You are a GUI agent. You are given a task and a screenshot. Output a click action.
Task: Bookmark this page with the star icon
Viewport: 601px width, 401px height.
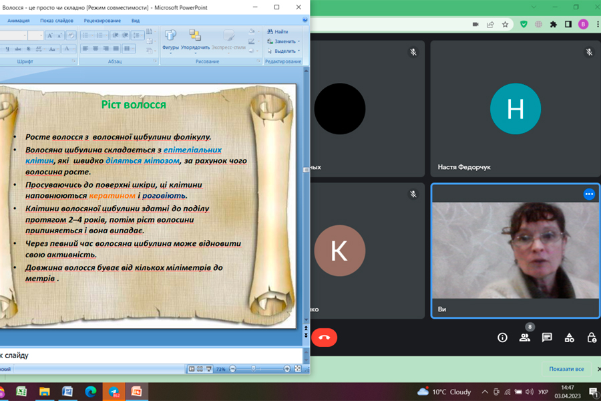click(506, 24)
